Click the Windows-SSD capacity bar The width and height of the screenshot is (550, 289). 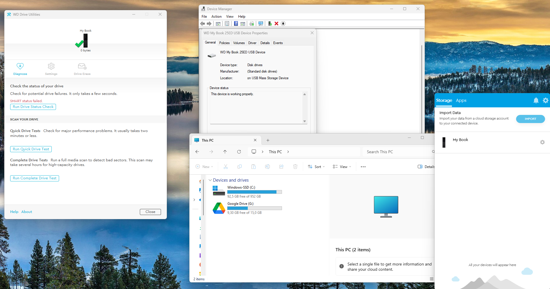coord(254,192)
